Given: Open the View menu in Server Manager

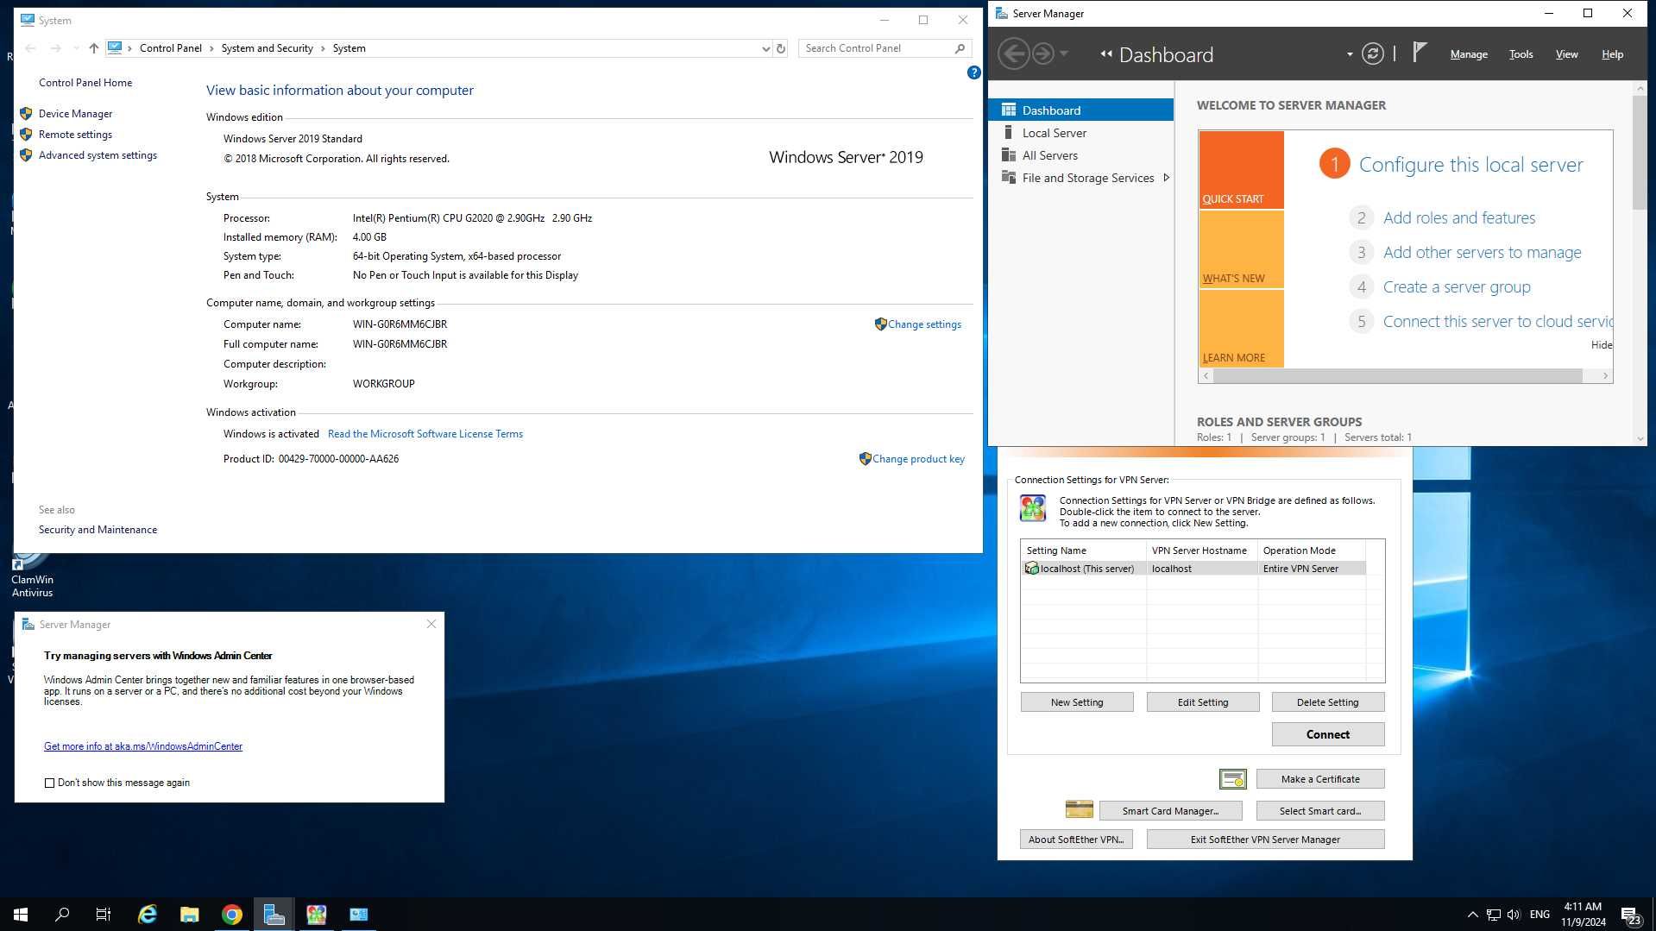Looking at the screenshot, I should pyautogui.click(x=1566, y=54).
